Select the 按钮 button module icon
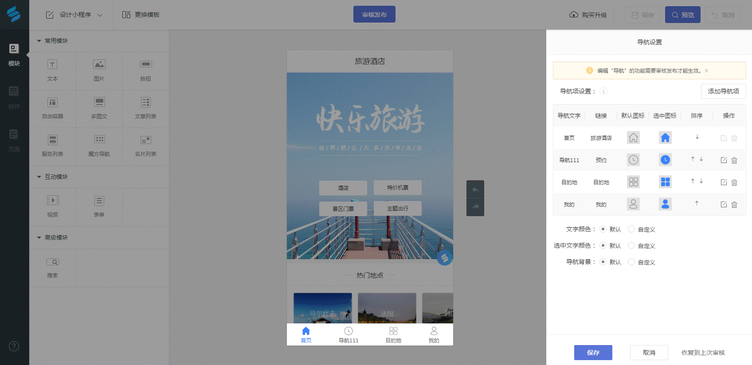 tap(145, 65)
